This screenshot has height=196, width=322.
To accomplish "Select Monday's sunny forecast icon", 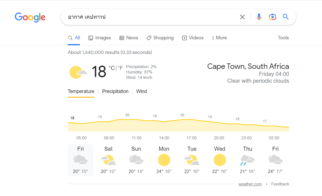I will pyautogui.click(x=164, y=160).
